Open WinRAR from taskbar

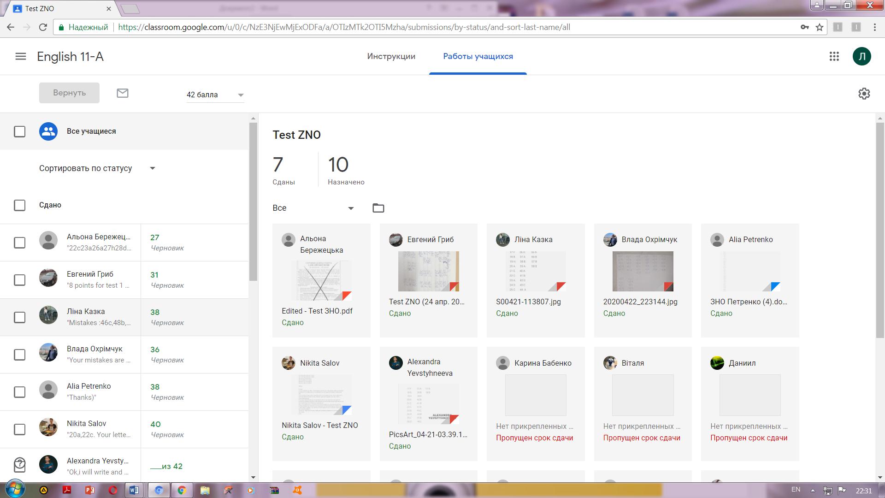click(274, 490)
